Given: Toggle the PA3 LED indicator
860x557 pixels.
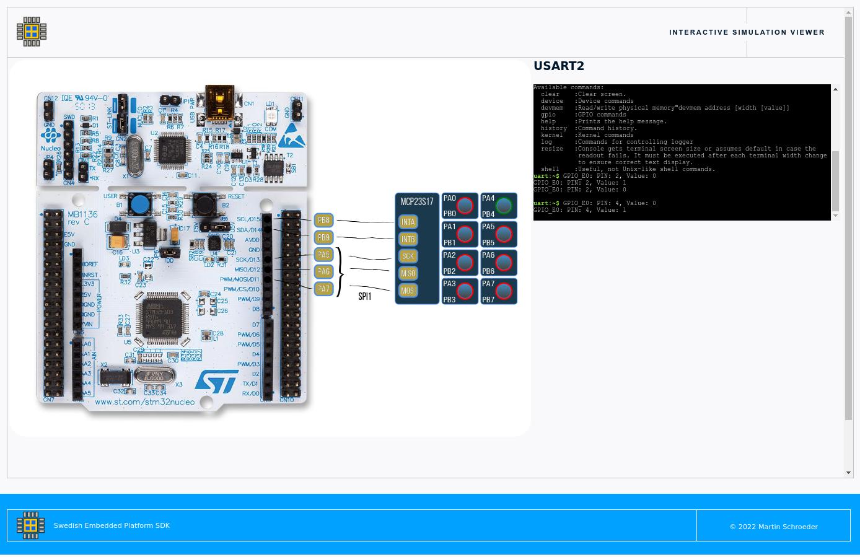Looking at the screenshot, I should click(x=465, y=291).
